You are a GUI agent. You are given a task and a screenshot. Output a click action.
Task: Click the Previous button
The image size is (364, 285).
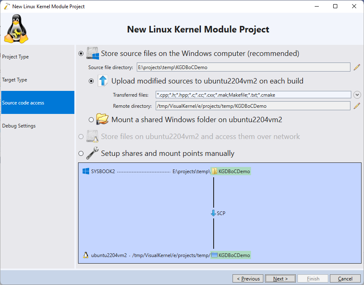pyautogui.click(x=248, y=278)
